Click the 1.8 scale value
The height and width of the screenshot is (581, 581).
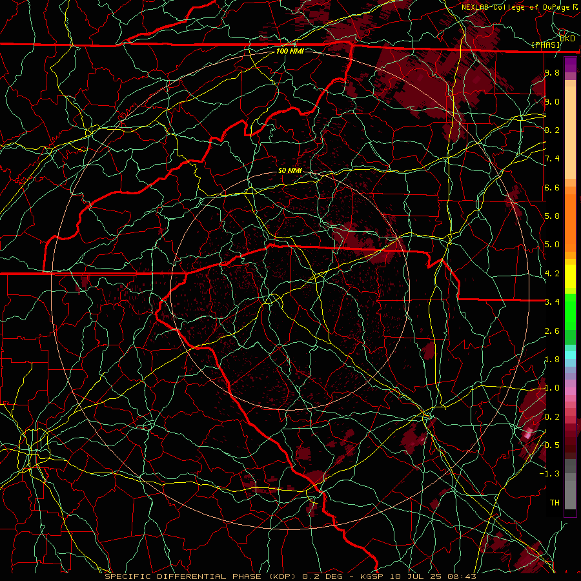click(552, 360)
